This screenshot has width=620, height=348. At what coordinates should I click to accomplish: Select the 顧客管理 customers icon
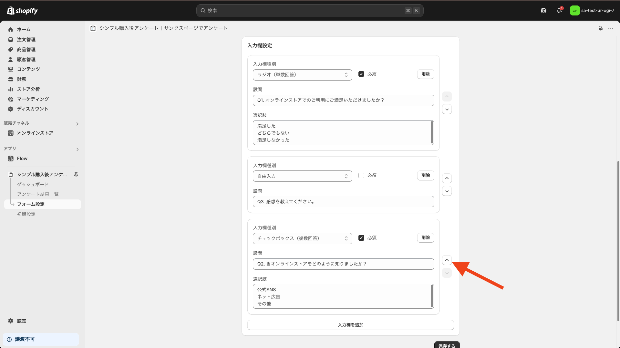click(11, 59)
